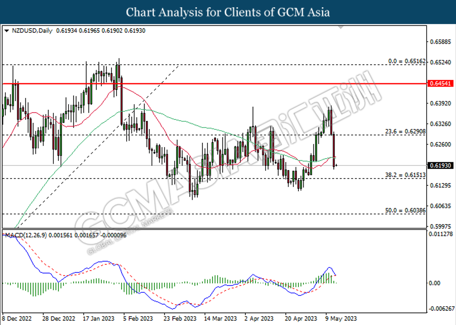Click the NZDUSD chart menu triangle
The width and height of the screenshot is (456, 325).
(x=6, y=31)
